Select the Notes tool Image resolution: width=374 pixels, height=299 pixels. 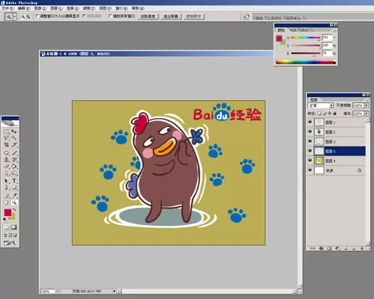click(7, 196)
